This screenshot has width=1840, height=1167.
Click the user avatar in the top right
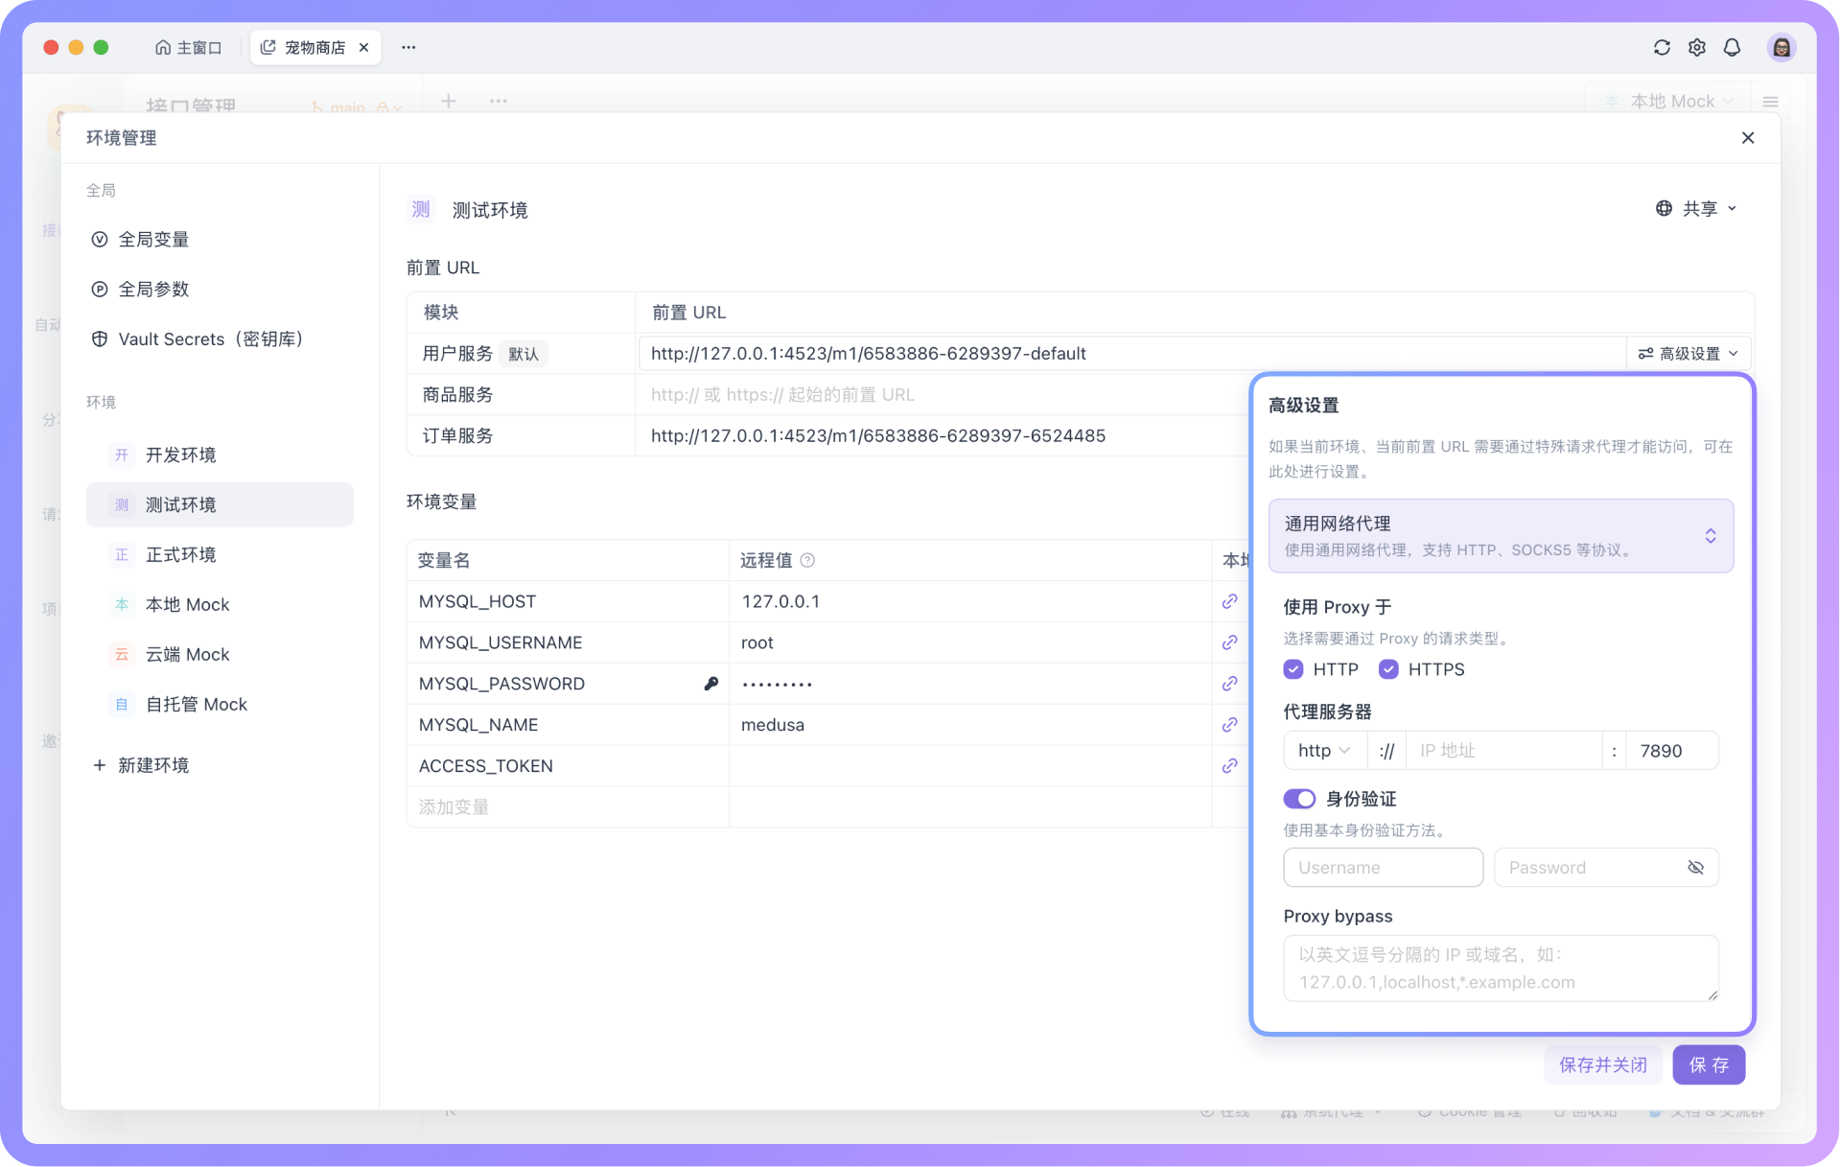pyautogui.click(x=1782, y=47)
